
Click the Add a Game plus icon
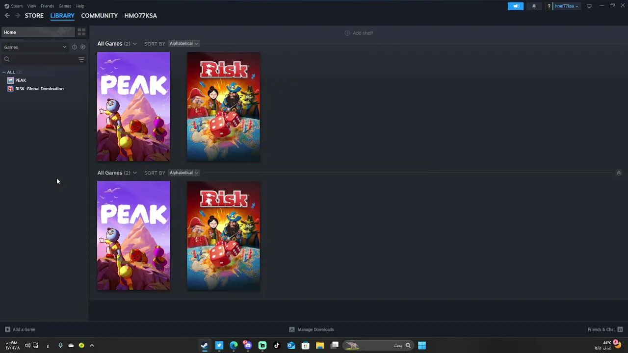pos(7,329)
